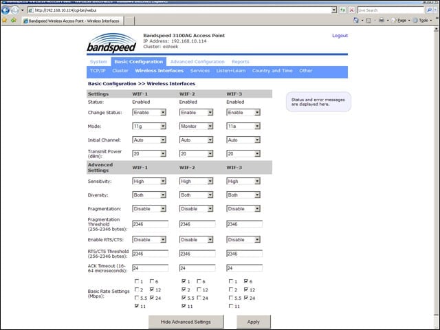The width and height of the screenshot is (440, 330).
Task: Open WIF-2 Transmit Power dropdown
Action: pyautogui.click(x=196, y=154)
